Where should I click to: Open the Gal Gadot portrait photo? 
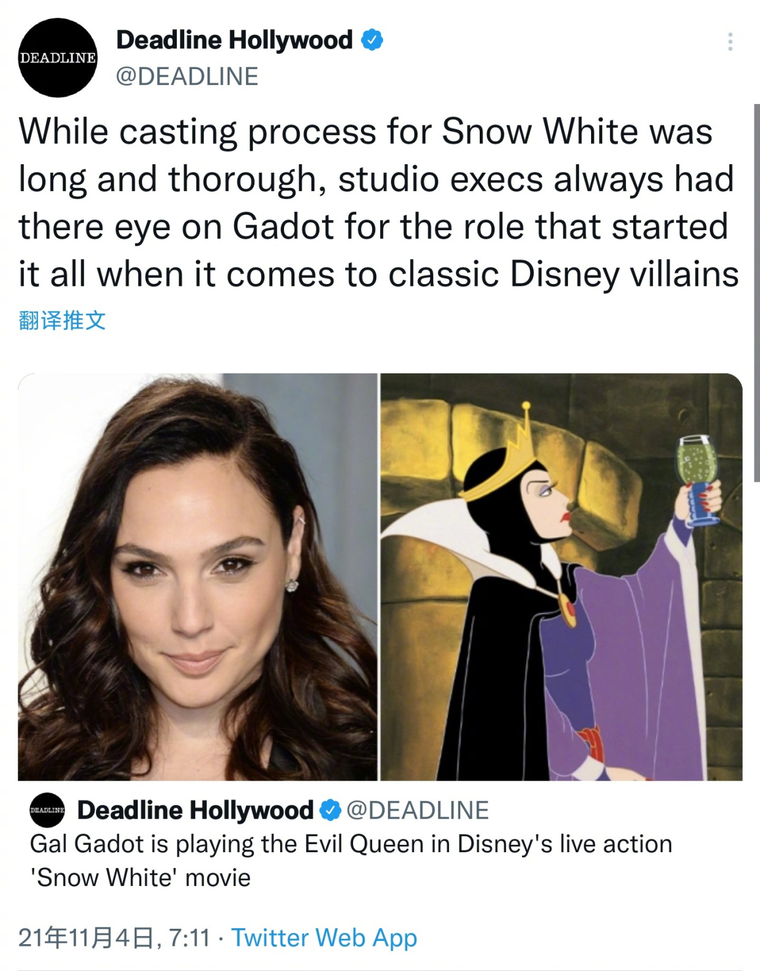[x=198, y=577]
